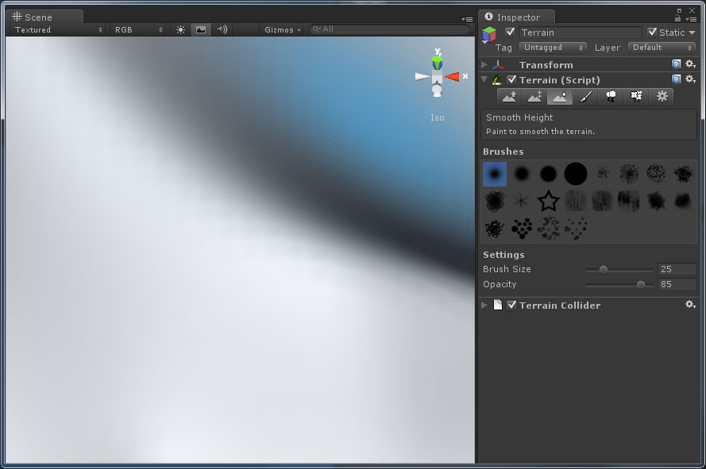706x469 pixels.
Task: Expand the Transform component
Action: (x=484, y=65)
